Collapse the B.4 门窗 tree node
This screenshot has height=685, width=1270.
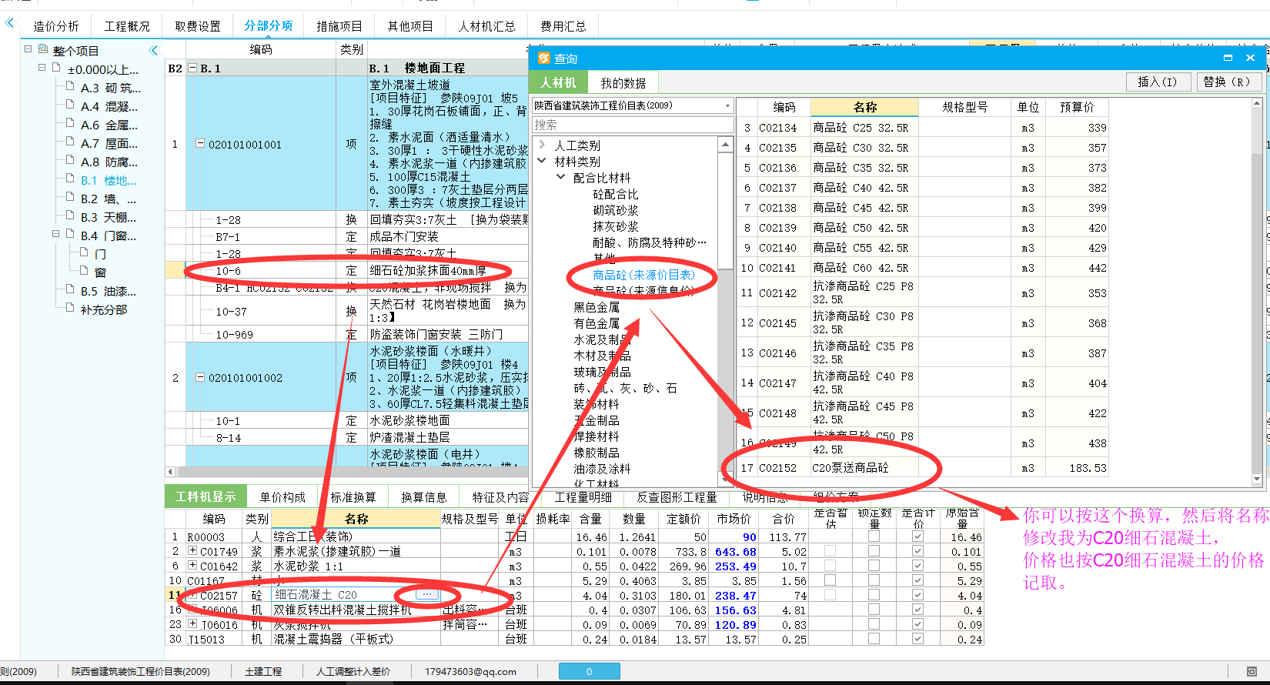click(56, 234)
